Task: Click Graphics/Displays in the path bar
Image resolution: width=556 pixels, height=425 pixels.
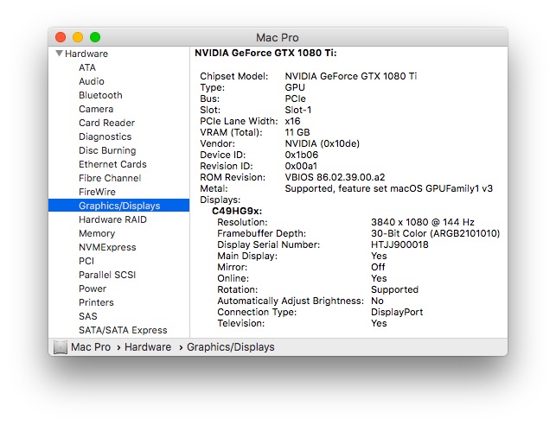Action: (231, 347)
